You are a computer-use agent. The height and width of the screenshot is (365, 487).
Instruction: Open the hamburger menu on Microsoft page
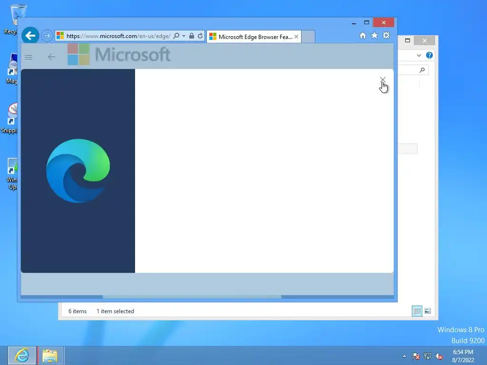(x=28, y=57)
